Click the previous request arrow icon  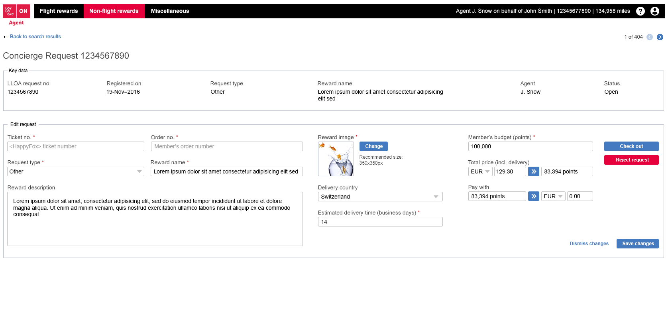click(650, 37)
